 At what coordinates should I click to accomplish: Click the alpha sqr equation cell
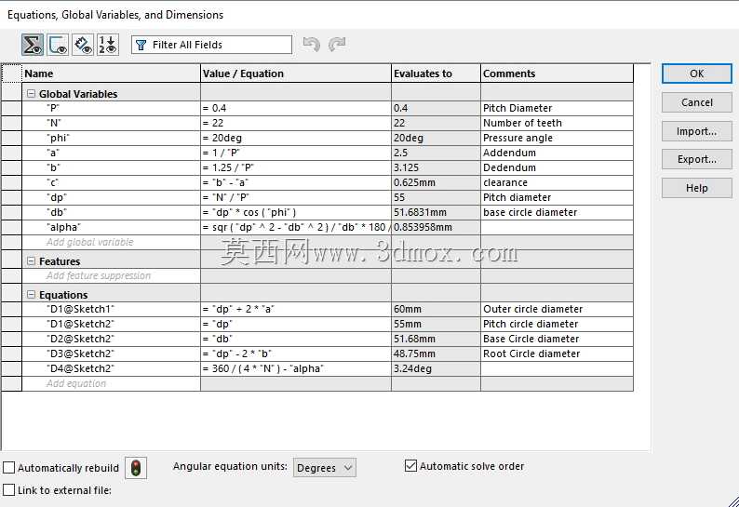pyautogui.click(x=296, y=228)
